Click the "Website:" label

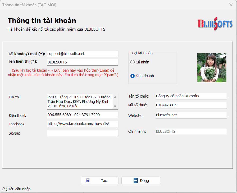point(135,116)
